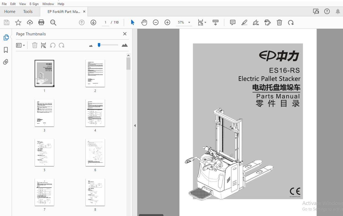Open the thumbnails panel options menu

20,45
